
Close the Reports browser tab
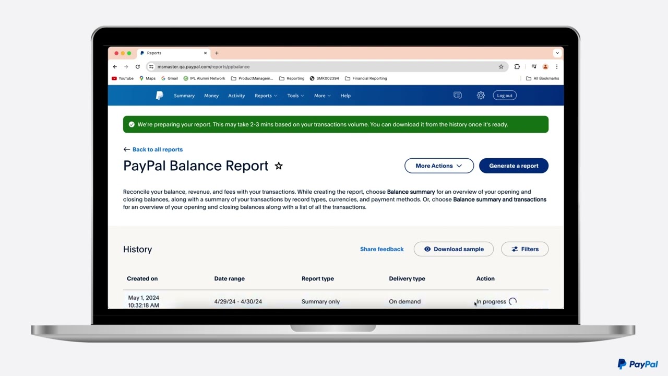point(205,53)
